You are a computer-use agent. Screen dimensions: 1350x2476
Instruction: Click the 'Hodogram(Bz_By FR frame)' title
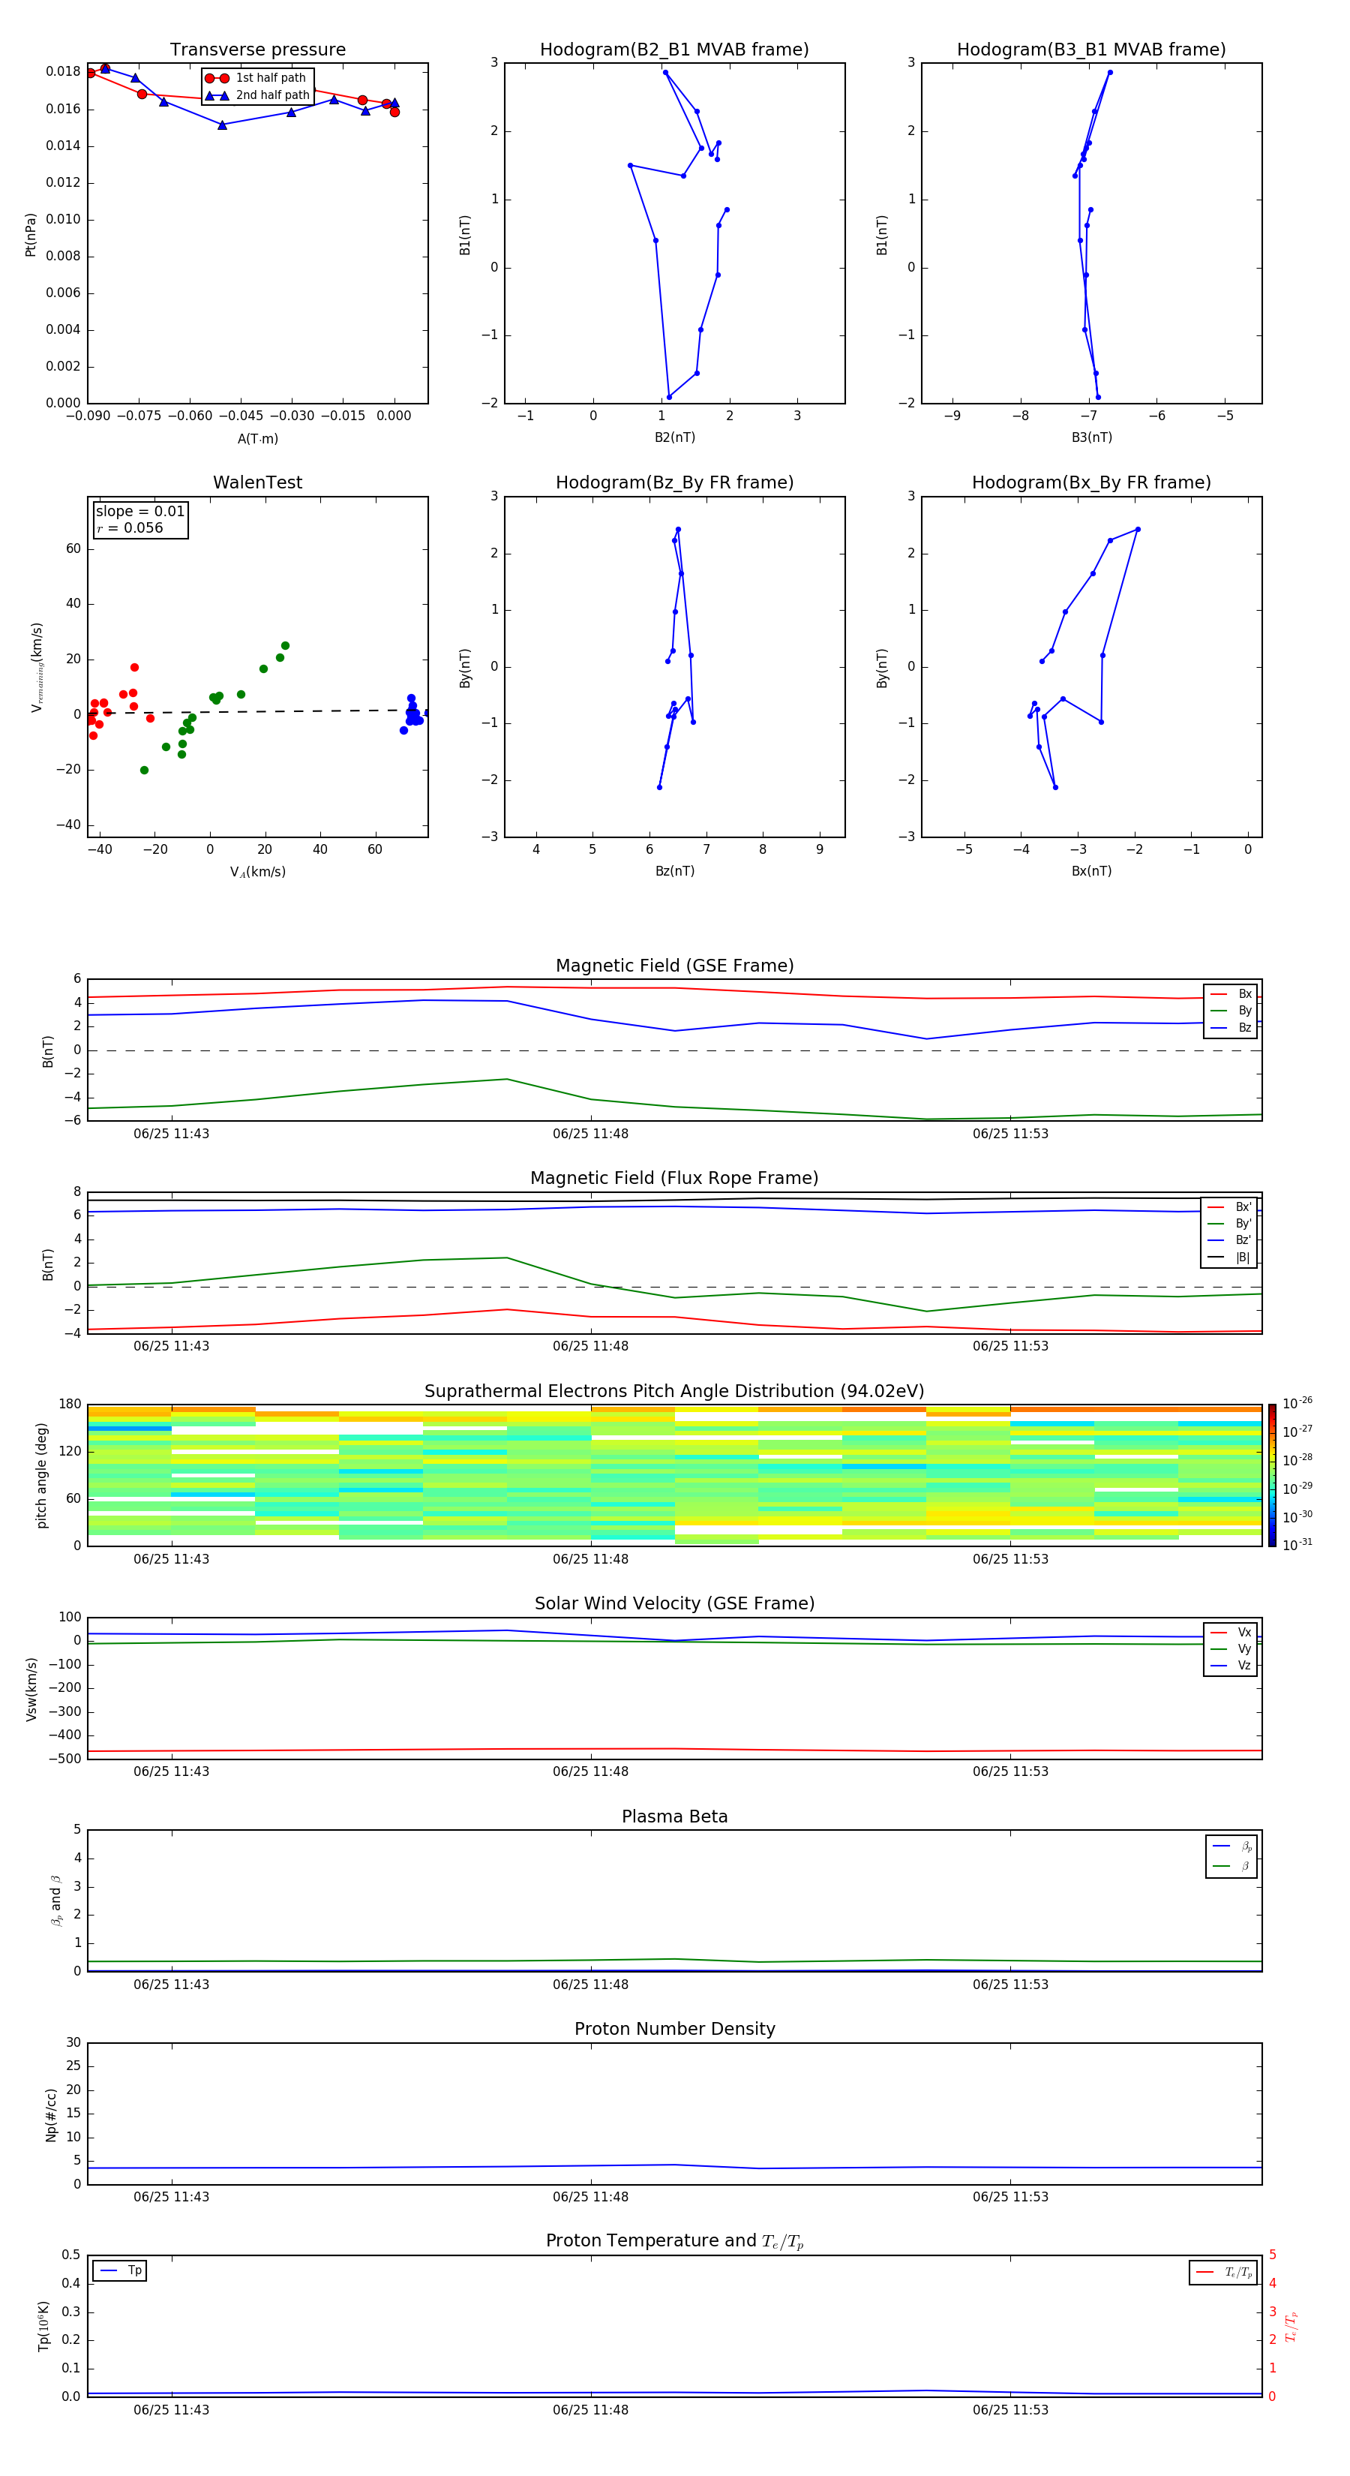[x=674, y=482]
